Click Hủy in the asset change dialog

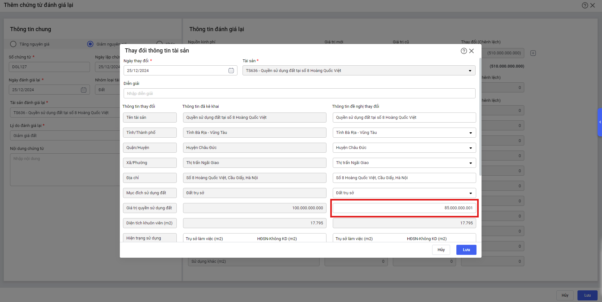pos(441,250)
